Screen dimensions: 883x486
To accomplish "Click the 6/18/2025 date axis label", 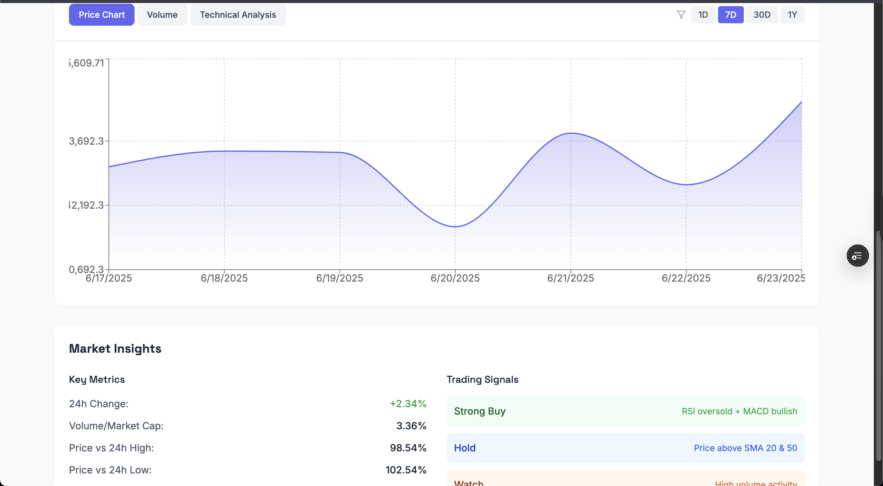I will pyautogui.click(x=224, y=278).
